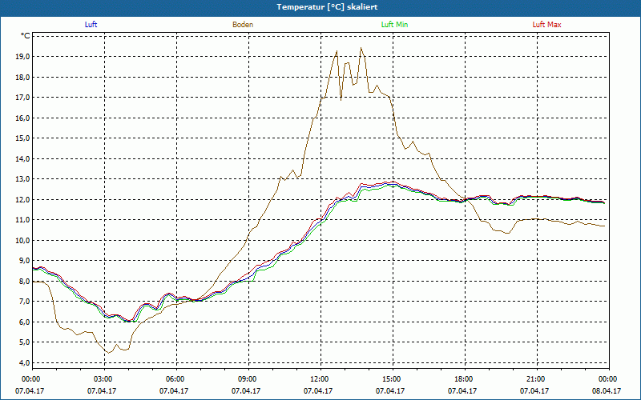Viewport: 641px width, 400px height.
Task: Click the '17,0' y-axis value
Action: [x=22, y=97]
